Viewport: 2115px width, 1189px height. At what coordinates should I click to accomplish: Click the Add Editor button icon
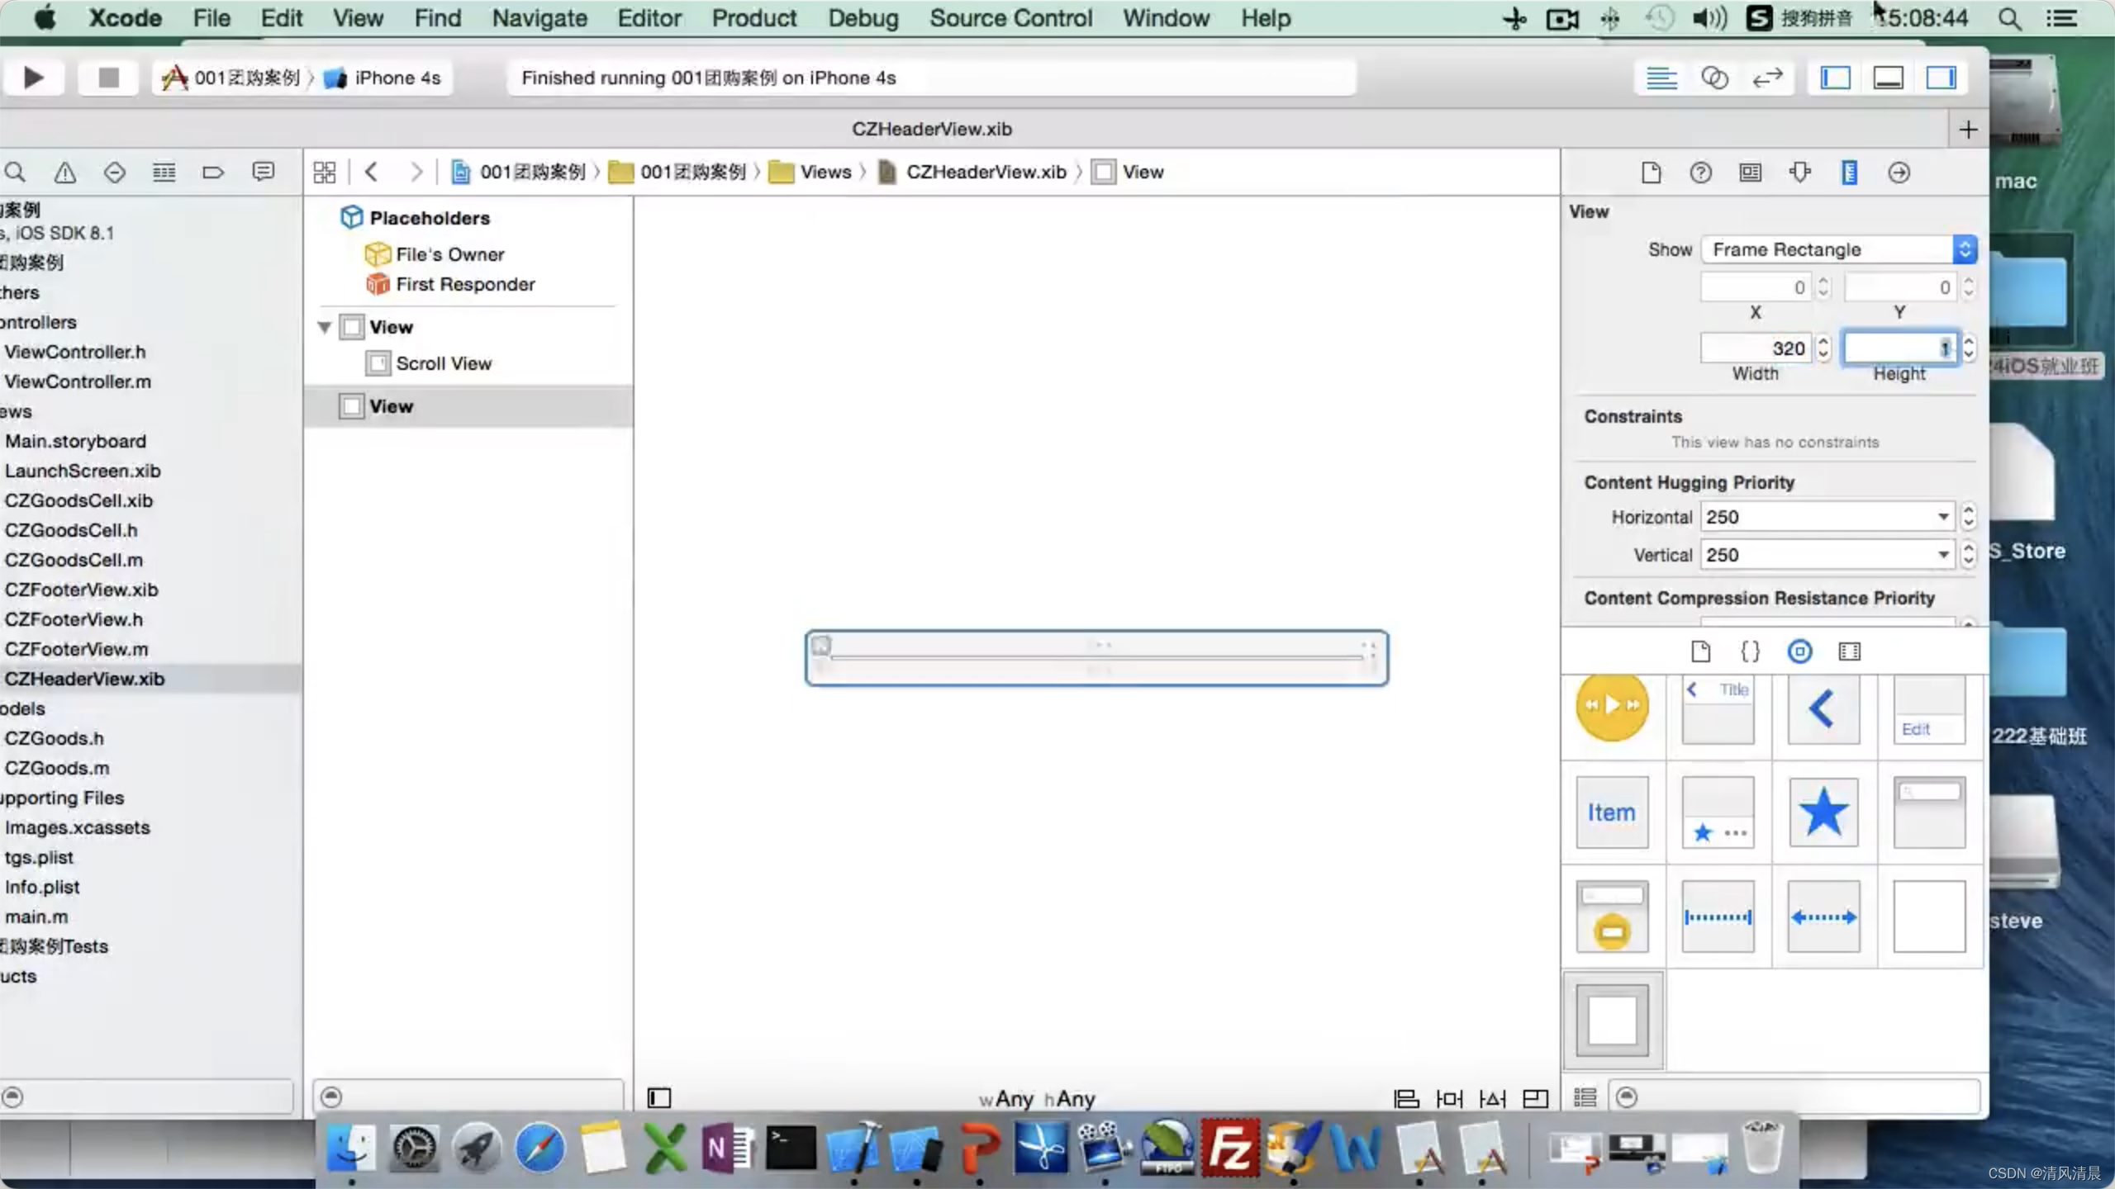1968,129
